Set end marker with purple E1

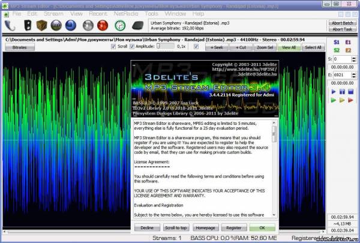348,42
